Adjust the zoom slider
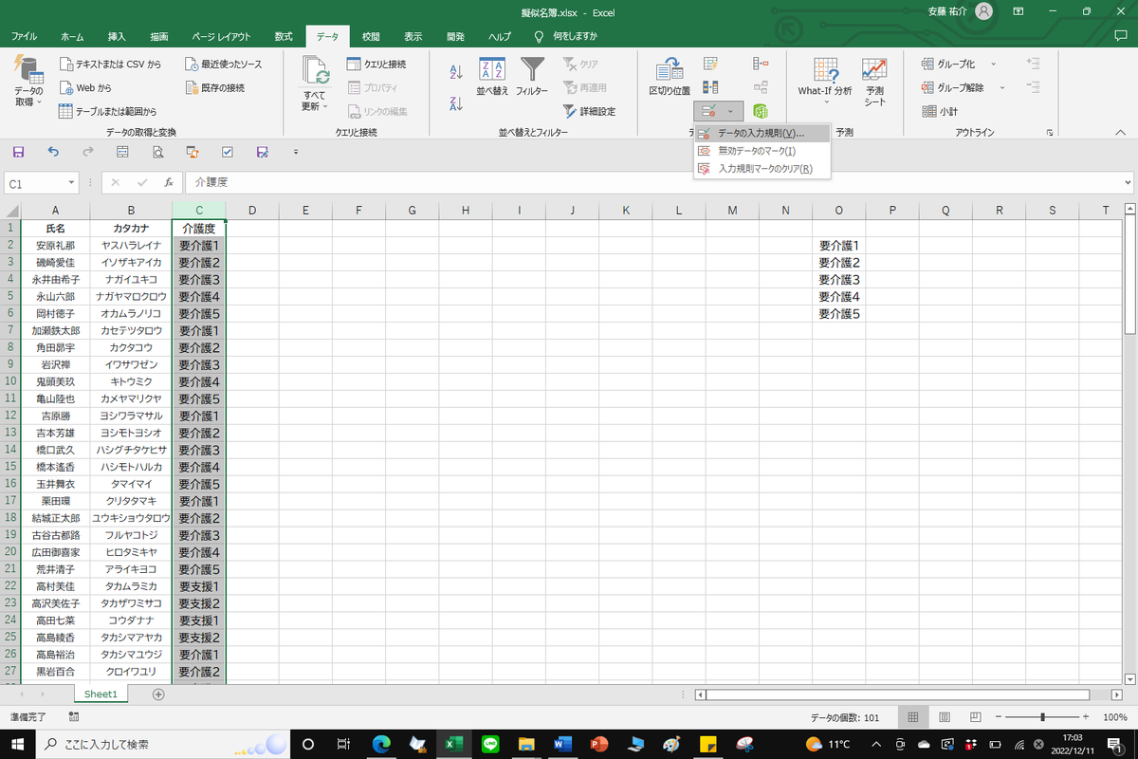 pos(1043,717)
